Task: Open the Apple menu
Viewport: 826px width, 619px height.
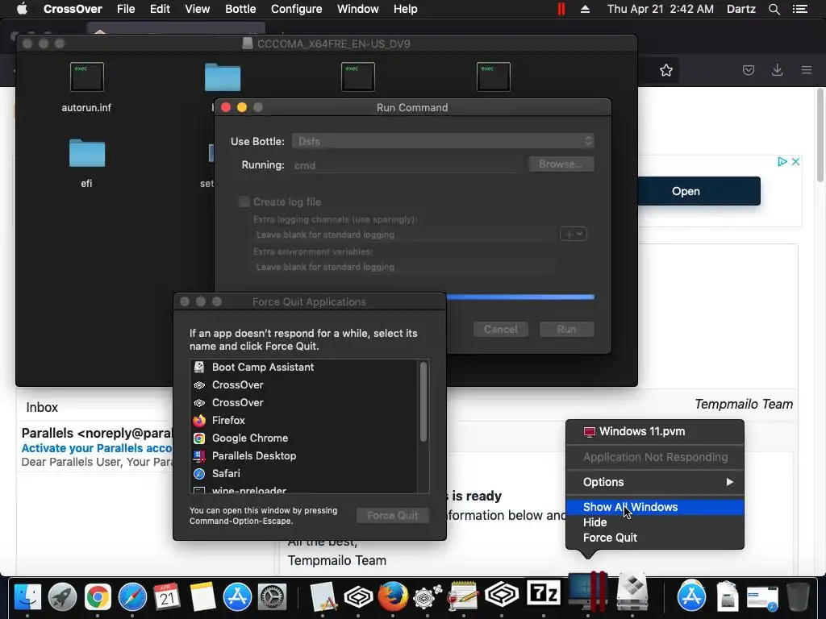Action: click(22, 9)
